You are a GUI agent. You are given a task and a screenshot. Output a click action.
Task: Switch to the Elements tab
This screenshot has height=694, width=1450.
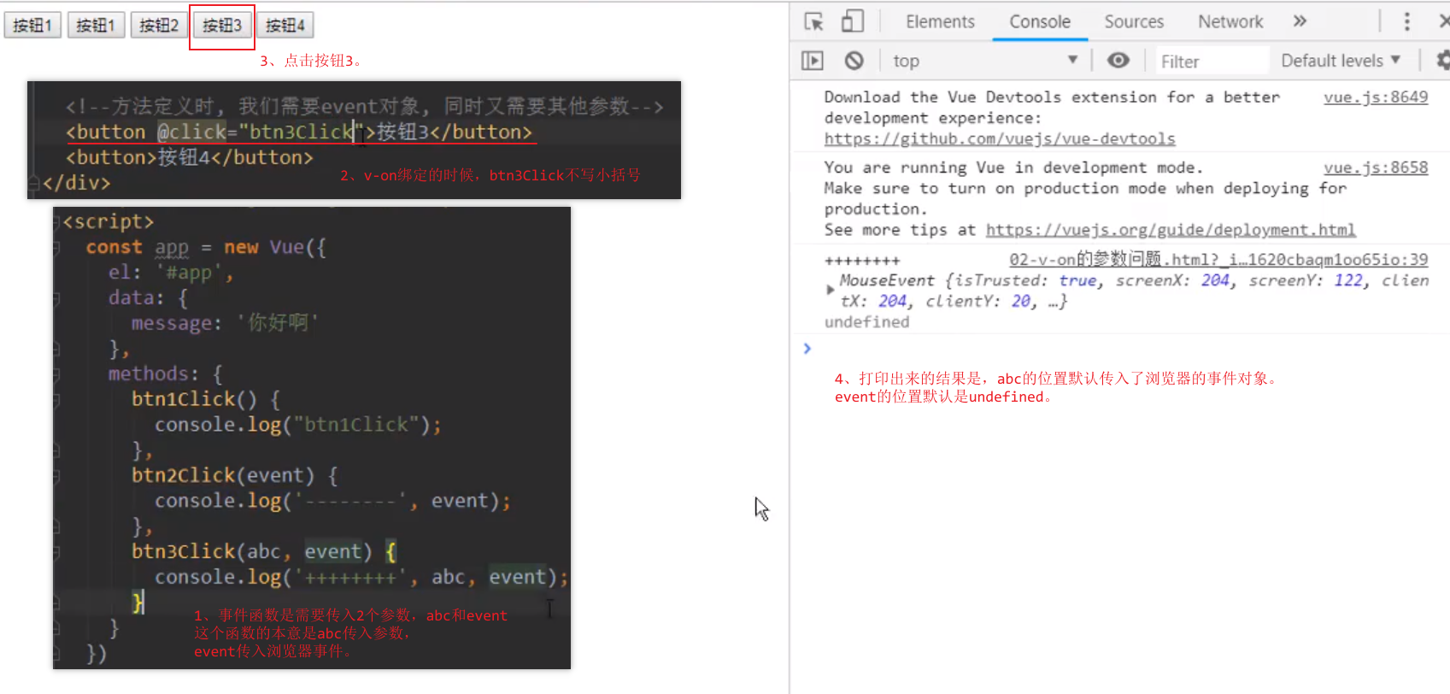(x=940, y=22)
